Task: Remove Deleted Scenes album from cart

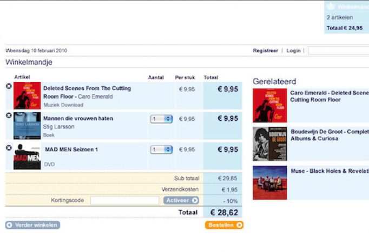Action: click(9, 86)
